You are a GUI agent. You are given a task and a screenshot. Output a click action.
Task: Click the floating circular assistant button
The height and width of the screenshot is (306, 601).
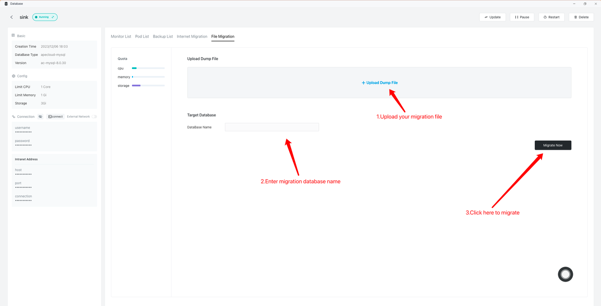pos(565,274)
